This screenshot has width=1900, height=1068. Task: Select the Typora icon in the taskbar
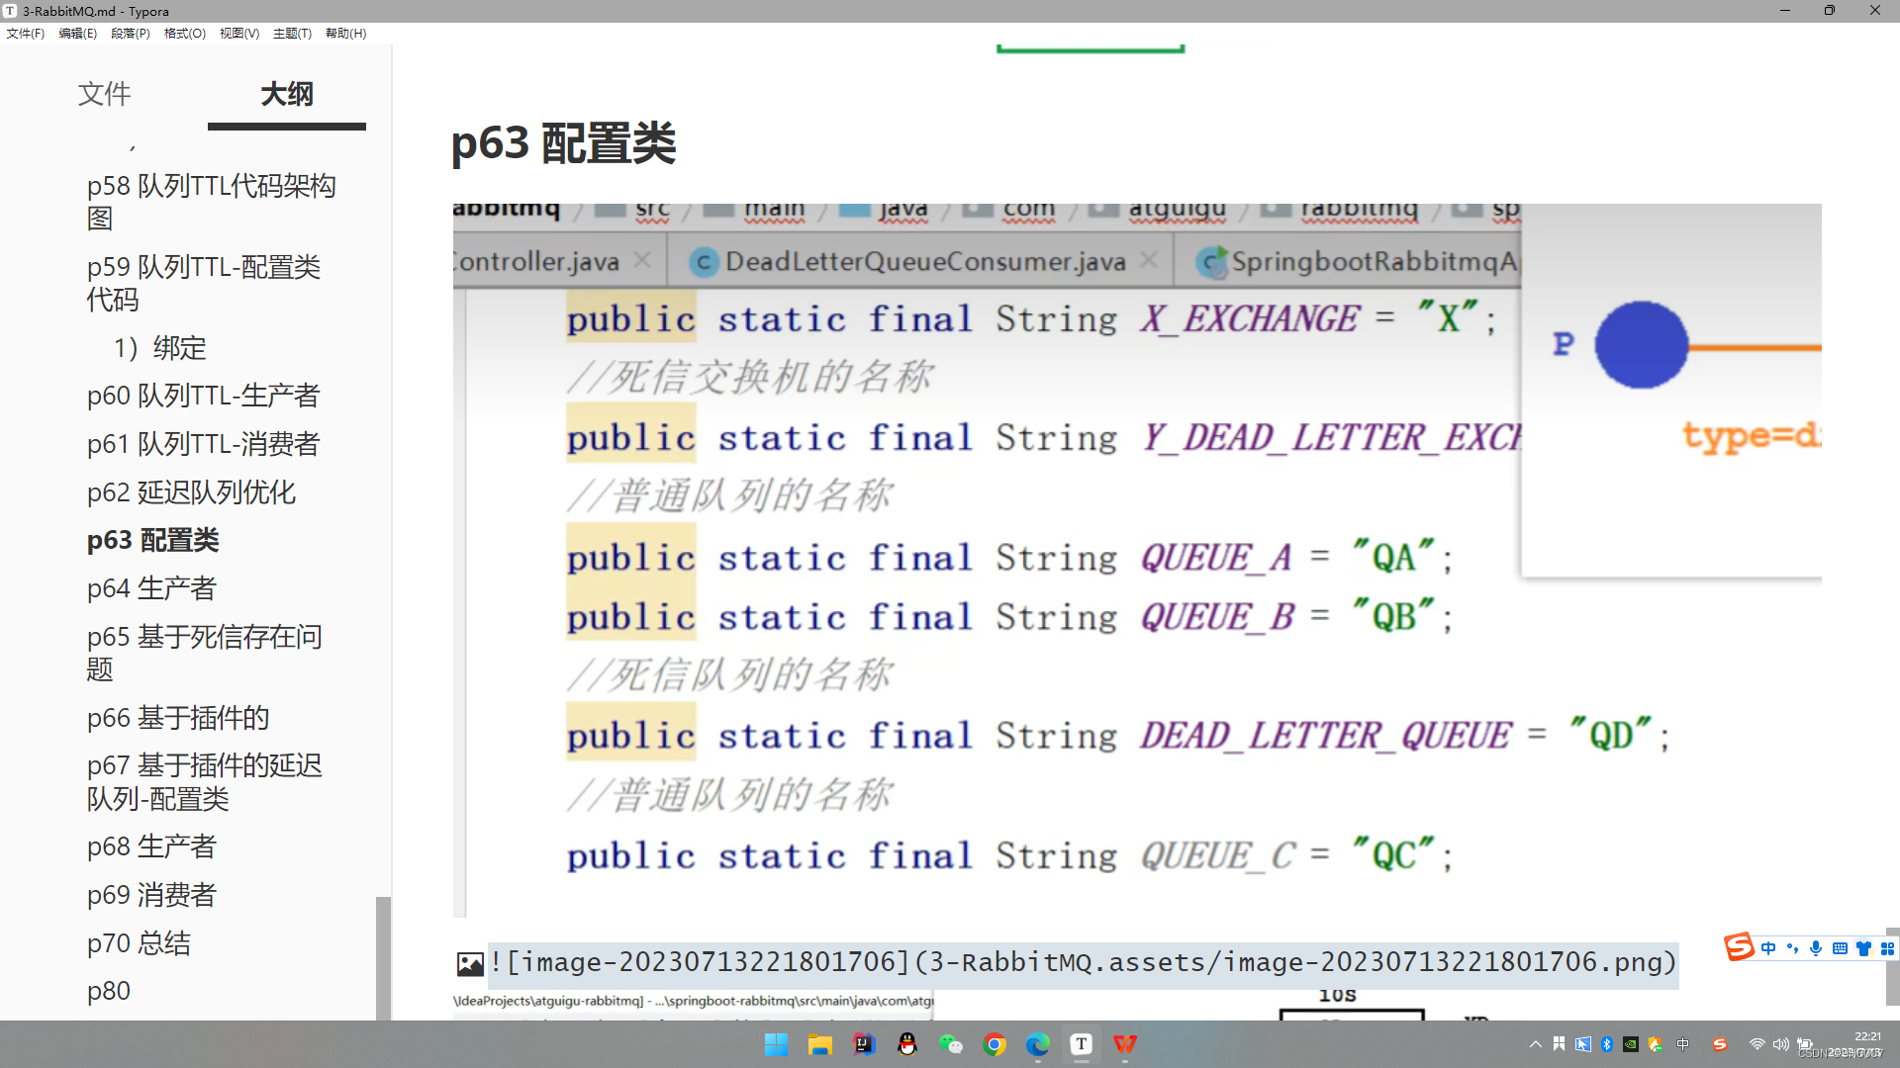click(1081, 1045)
